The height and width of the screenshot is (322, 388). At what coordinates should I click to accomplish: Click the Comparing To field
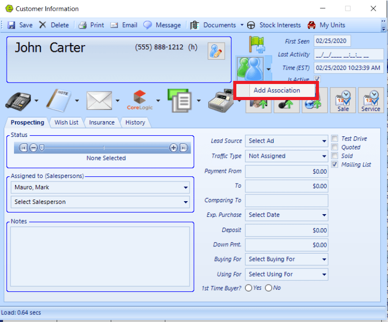coord(287,200)
